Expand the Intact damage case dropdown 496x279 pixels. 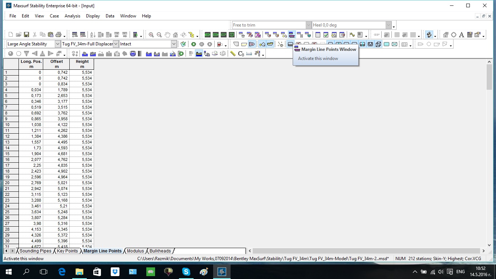174,44
